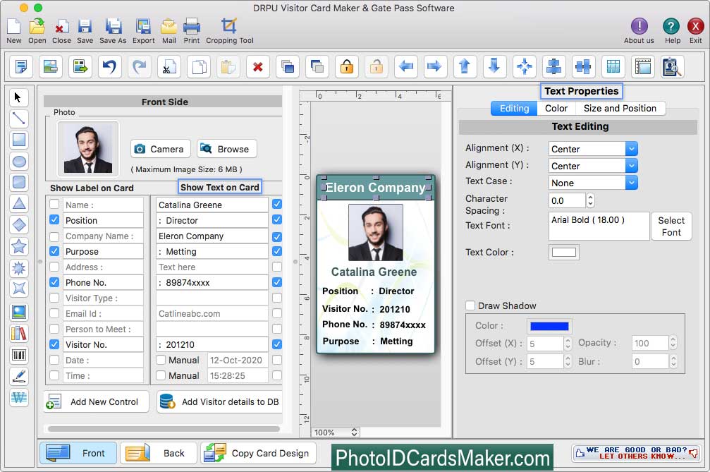
Task: Select the barcode tool
Action: pyautogui.click(x=18, y=355)
